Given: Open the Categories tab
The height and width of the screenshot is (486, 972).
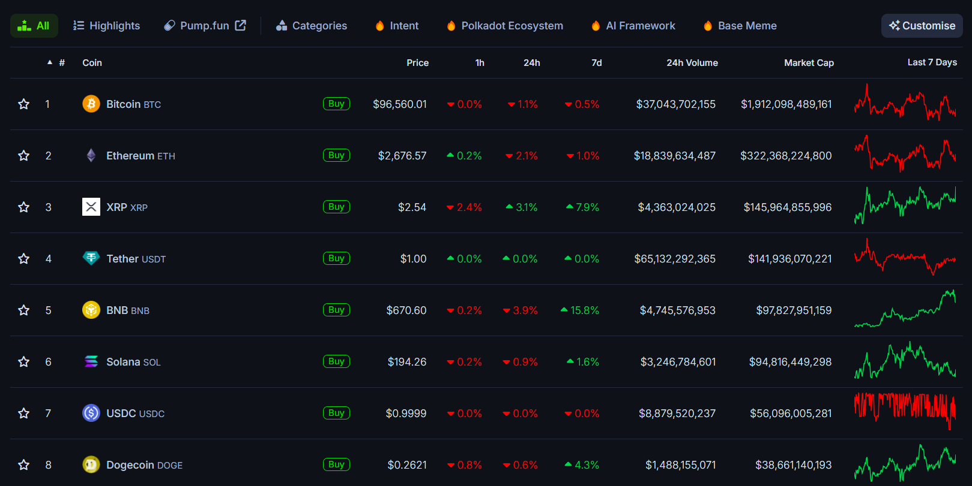Looking at the screenshot, I should coord(312,26).
